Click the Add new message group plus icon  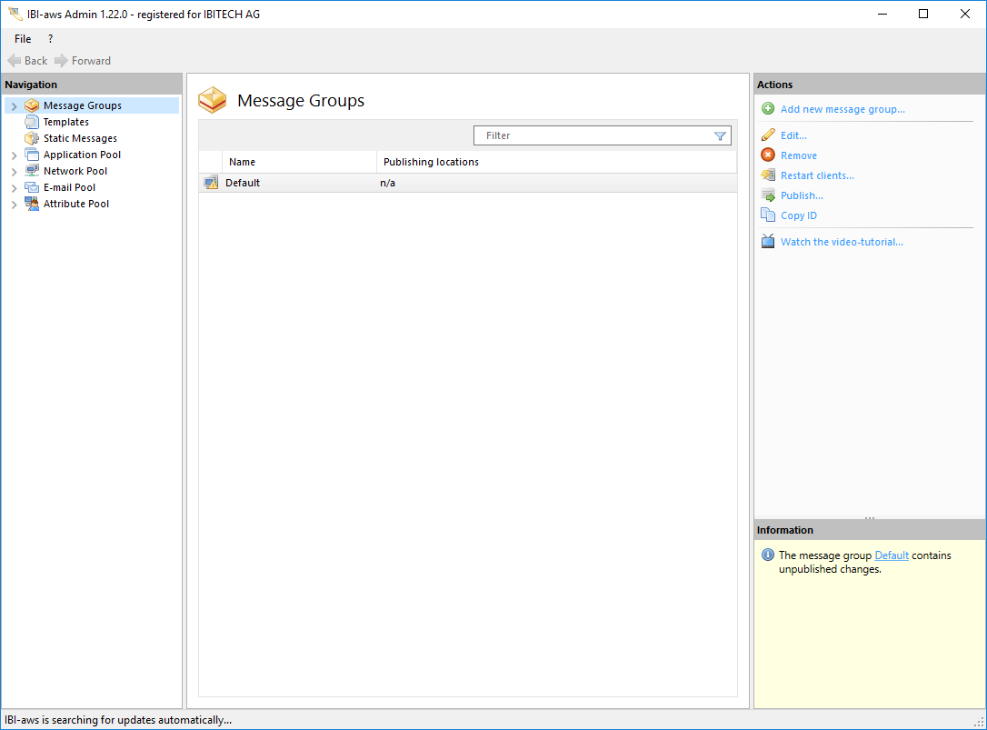click(x=768, y=109)
